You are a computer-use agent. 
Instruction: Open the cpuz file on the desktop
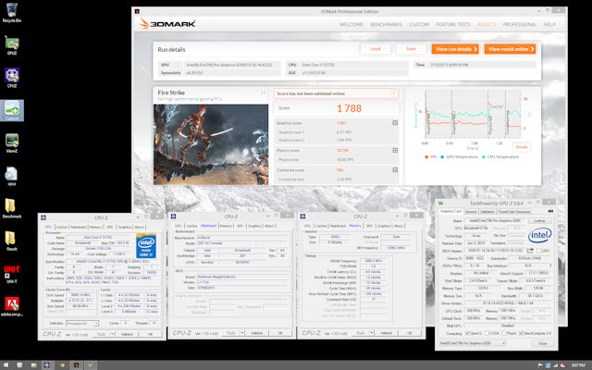tap(12, 176)
